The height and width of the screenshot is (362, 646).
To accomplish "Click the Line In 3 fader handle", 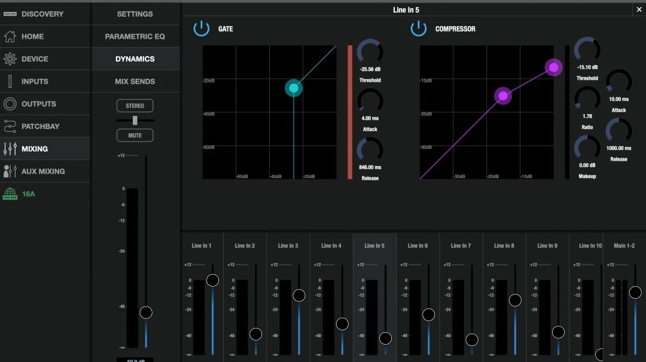I will pos(299,295).
